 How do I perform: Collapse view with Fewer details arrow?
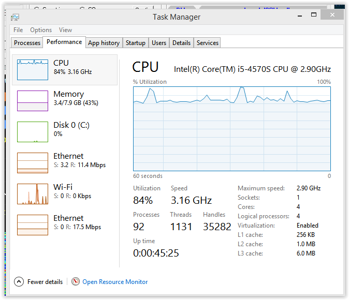[19, 282]
